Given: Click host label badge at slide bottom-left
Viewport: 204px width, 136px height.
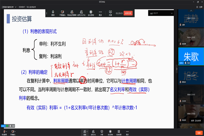Looking at the screenshot, I should pos(3,126).
